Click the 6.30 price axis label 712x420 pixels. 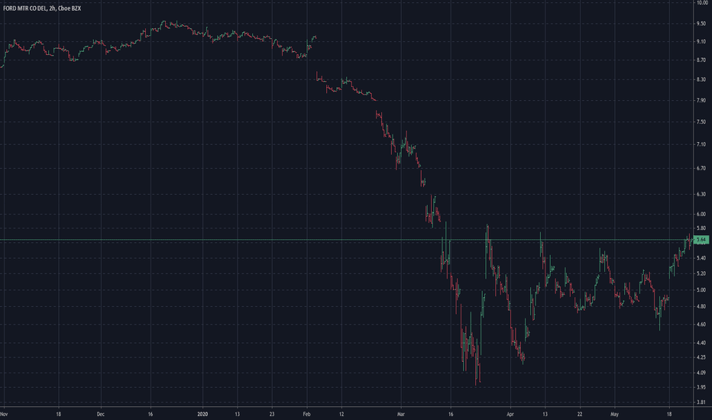pyautogui.click(x=701, y=194)
